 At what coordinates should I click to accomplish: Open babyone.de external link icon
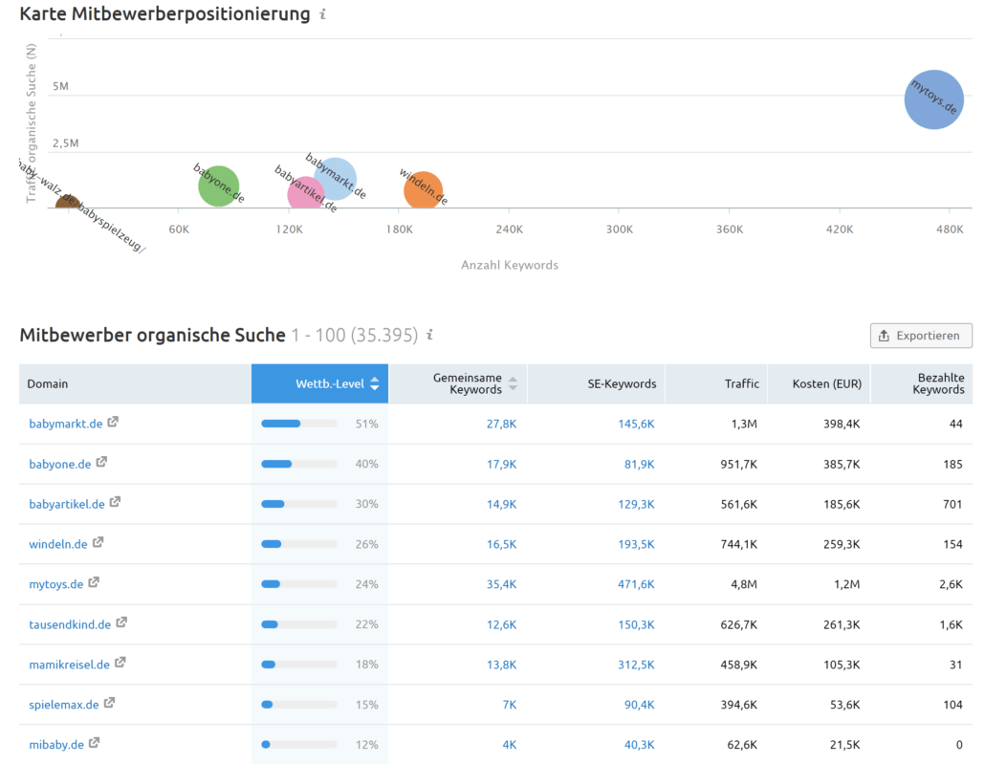[x=101, y=463]
